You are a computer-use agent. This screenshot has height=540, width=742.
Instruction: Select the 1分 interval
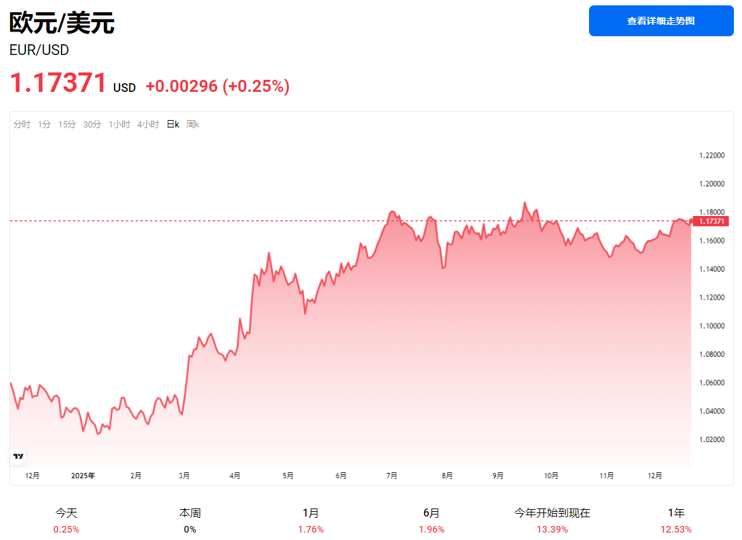(43, 124)
